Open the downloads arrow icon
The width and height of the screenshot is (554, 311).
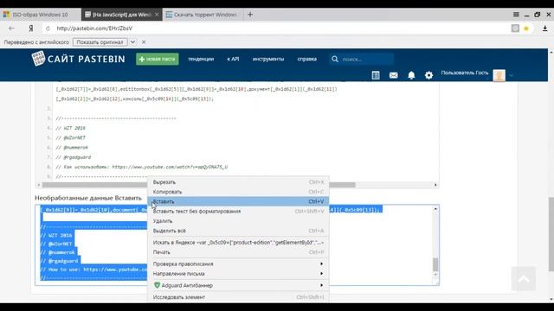[545, 29]
